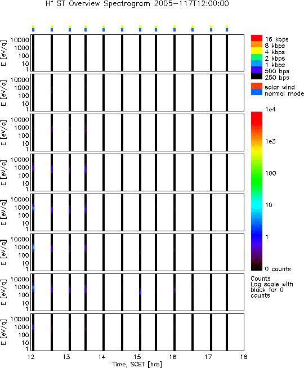
Task: Click the "18" tick on the time axis
Action: [x=244, y=357]
